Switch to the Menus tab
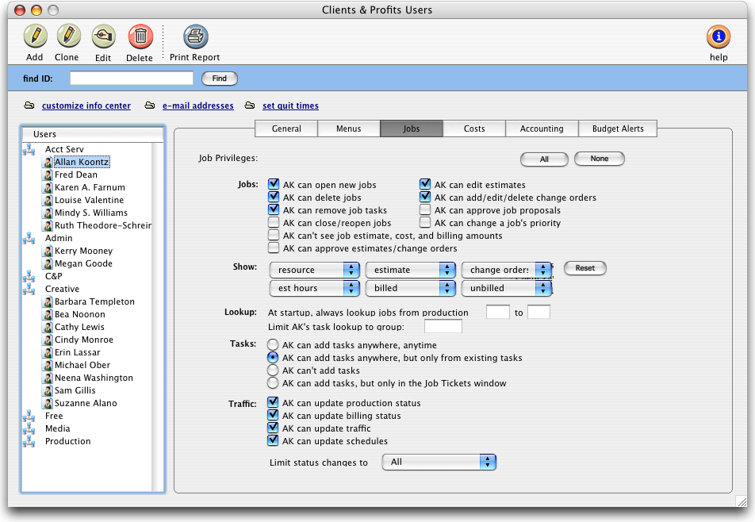755x522 pixels. 349,129
